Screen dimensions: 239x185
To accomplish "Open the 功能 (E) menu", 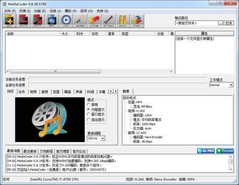I will (x=40, y=11).
